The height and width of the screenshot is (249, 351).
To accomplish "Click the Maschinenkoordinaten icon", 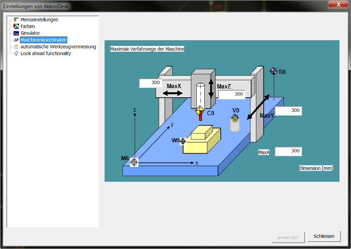I will click(x=16, y=40).
